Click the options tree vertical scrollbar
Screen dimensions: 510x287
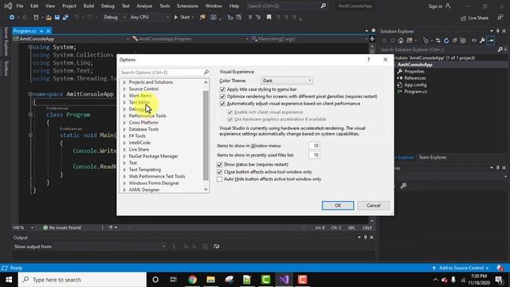(x=206, y=135)
